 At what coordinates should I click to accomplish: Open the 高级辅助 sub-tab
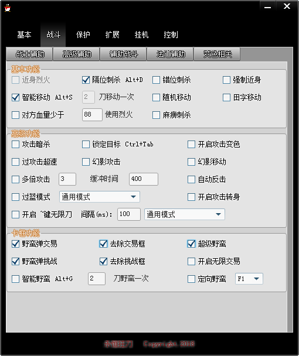[76, 54]
